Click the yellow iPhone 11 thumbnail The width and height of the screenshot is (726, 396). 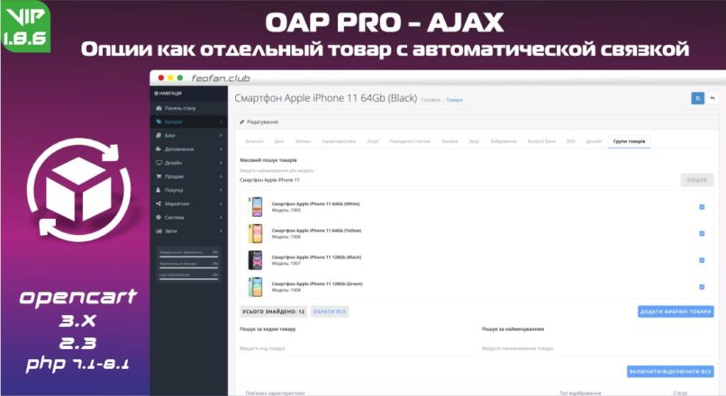pyautogui.click(x=255, y=234)
